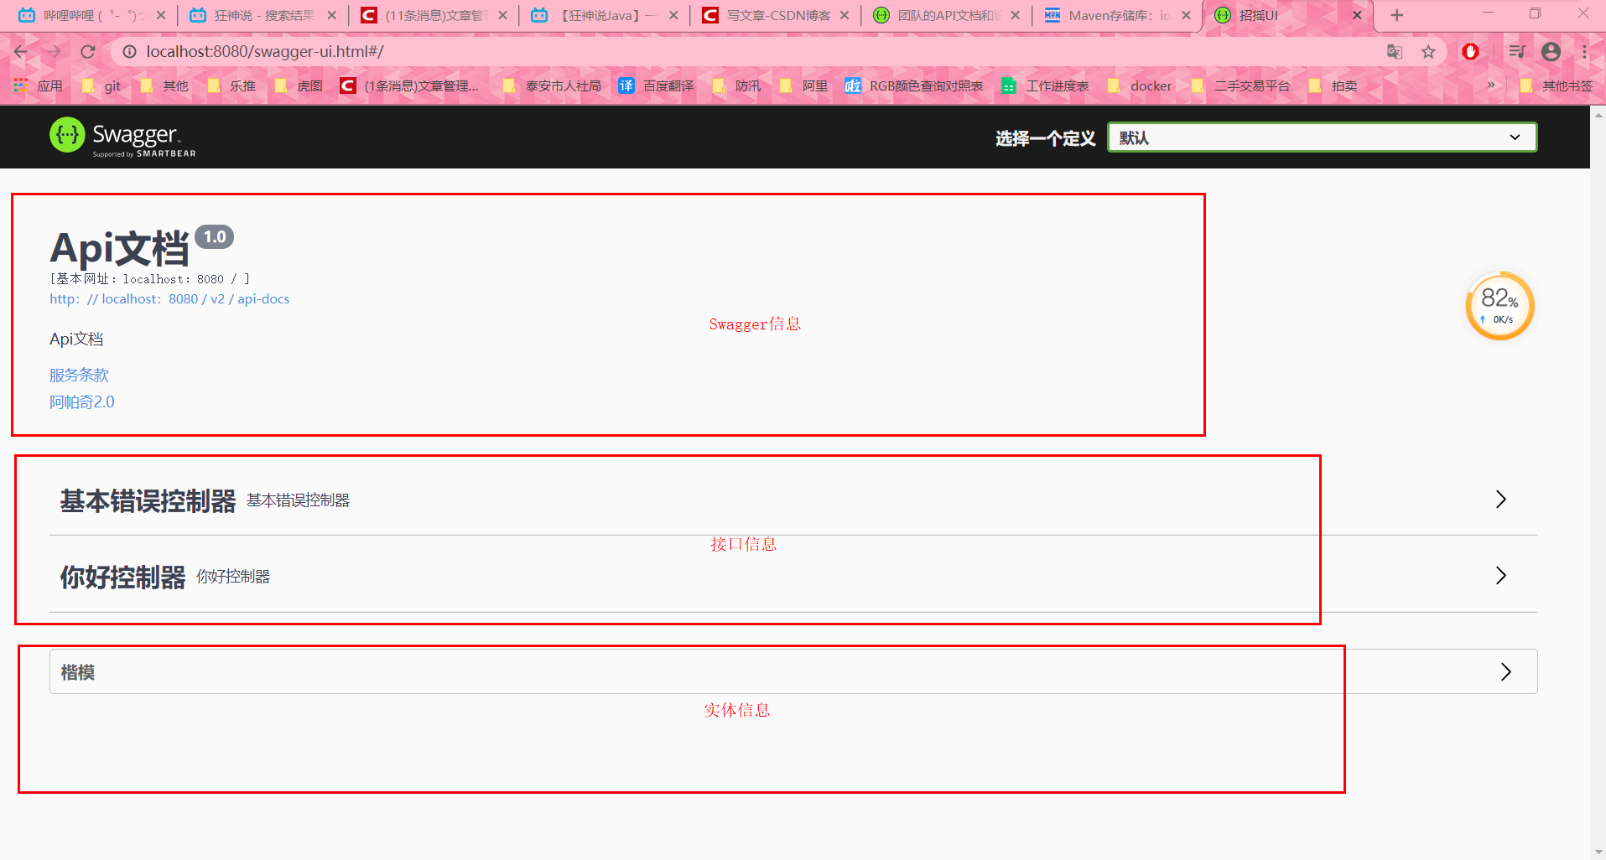Open the 其他 bookmark folder
This screenshot has width=1606, height=860.
click(164, 85)
